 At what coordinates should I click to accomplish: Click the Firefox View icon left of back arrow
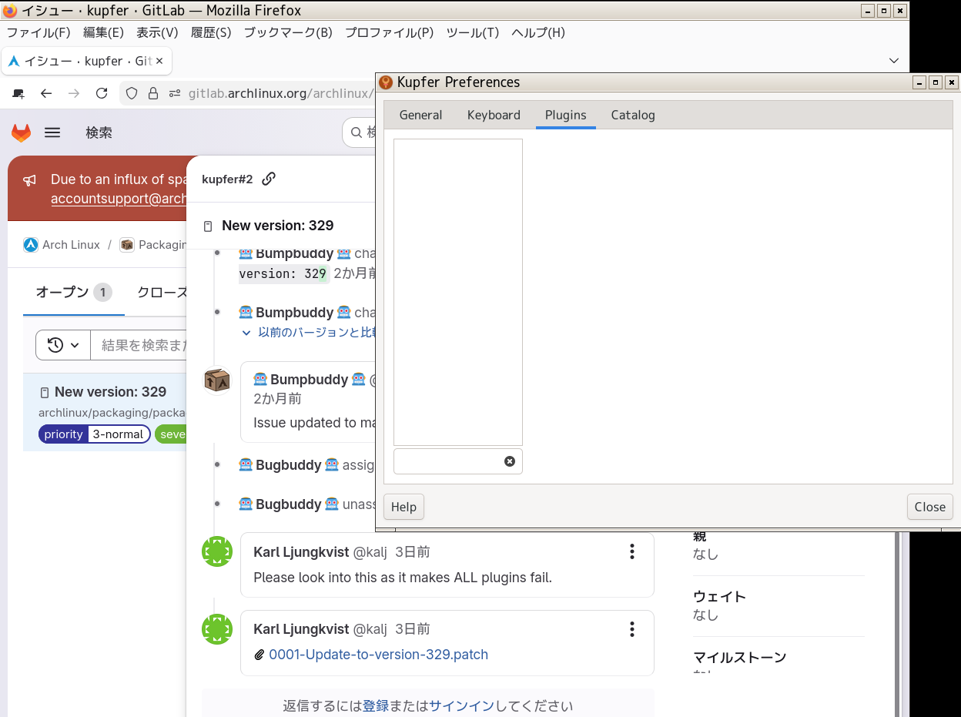[19, 93]
